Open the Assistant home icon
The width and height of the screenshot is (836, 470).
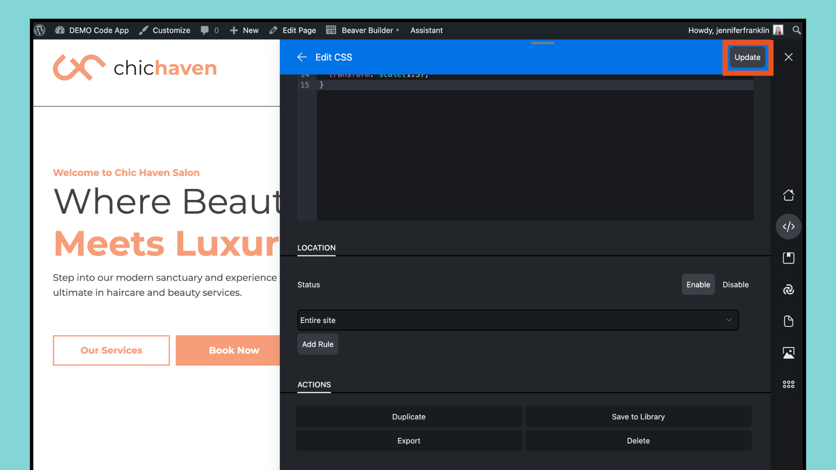pos(788,195)
